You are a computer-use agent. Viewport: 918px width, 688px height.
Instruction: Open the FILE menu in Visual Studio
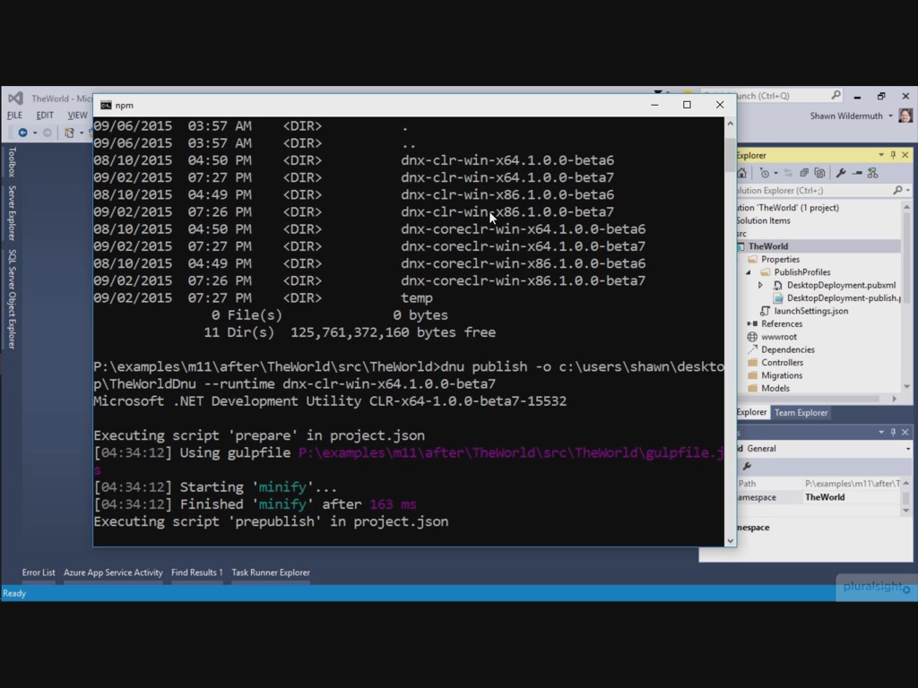(x=14, y=116)
